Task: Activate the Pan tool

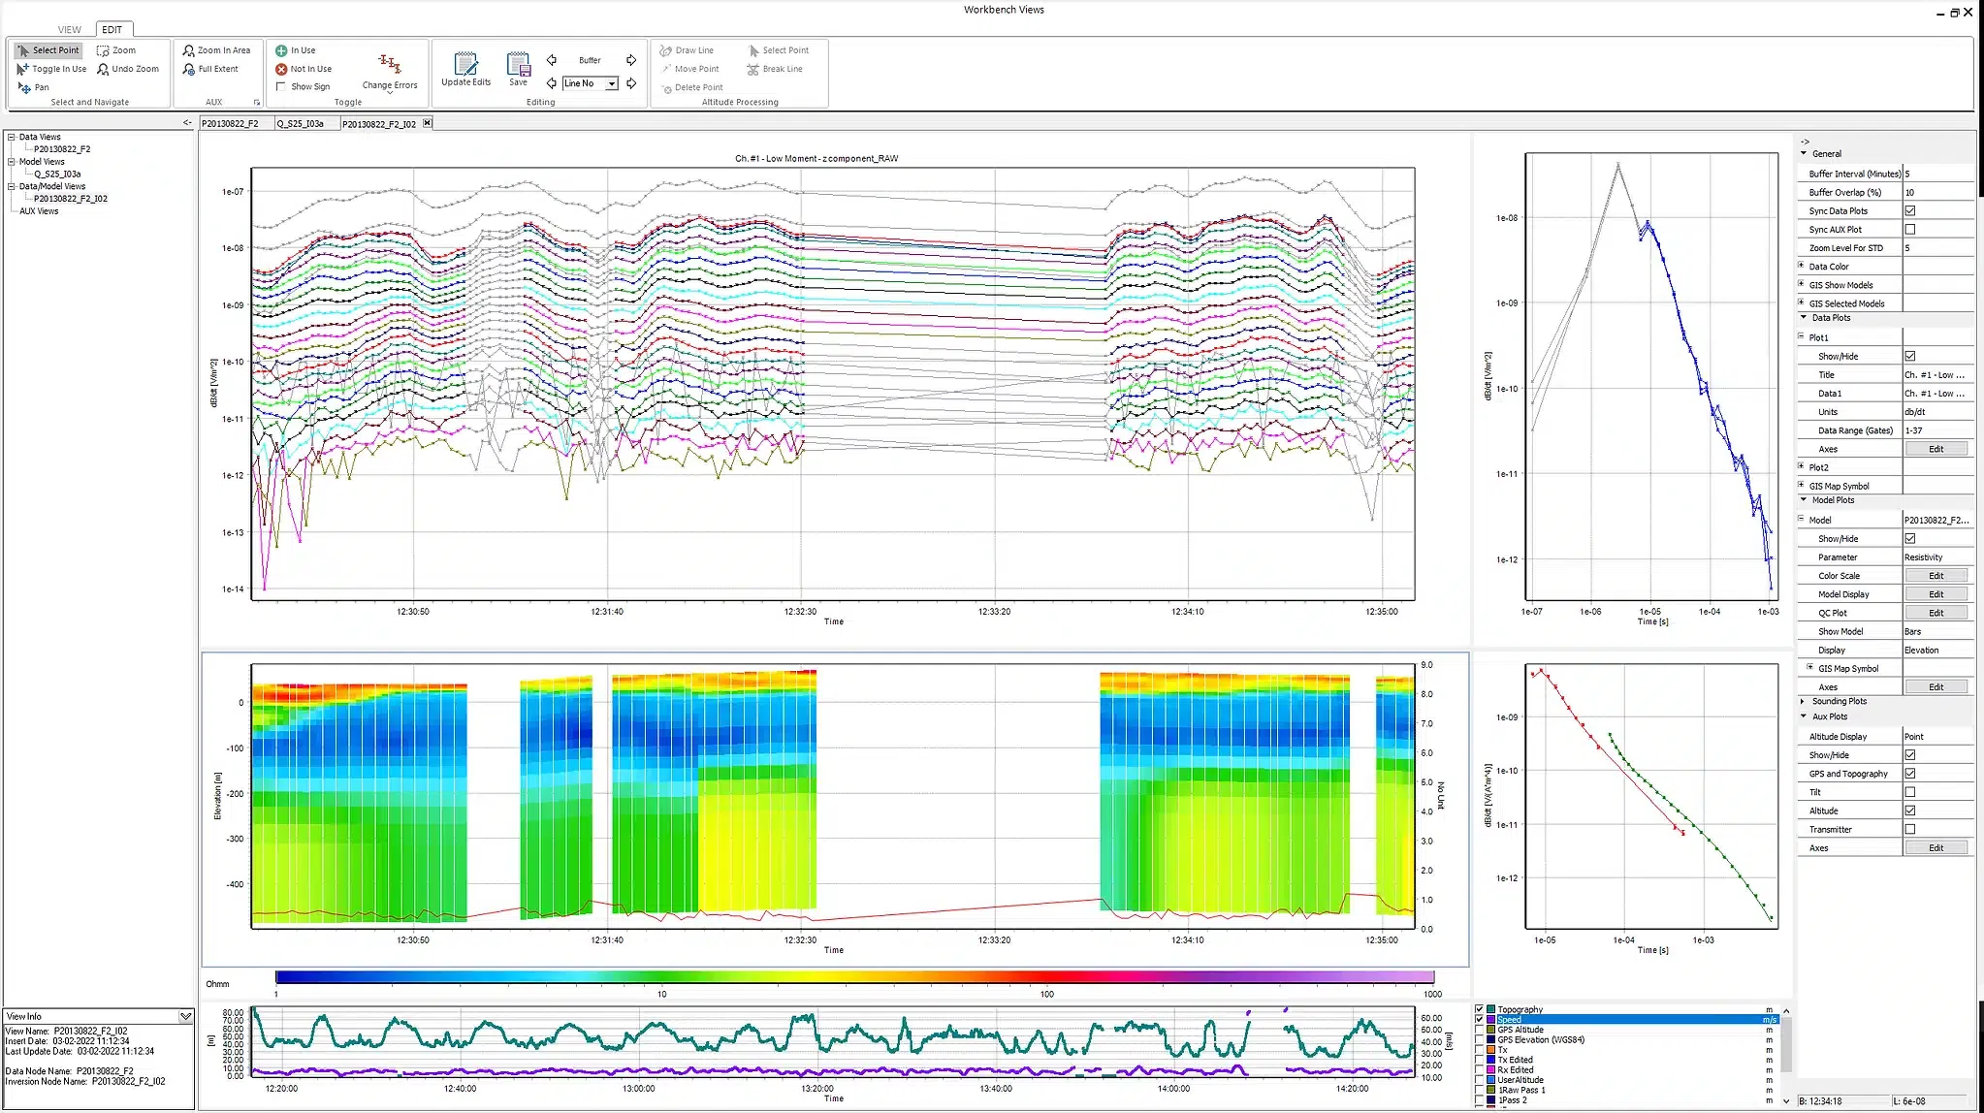Action: 34,87
